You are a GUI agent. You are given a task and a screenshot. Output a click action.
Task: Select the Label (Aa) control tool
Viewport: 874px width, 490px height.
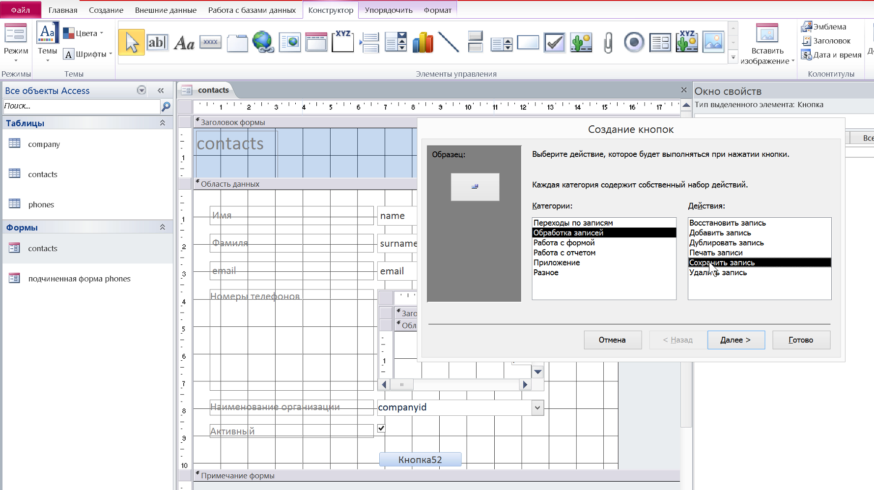tap(184, 43)
